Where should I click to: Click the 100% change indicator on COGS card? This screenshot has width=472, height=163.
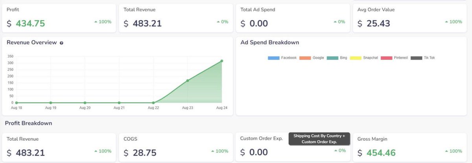[x=219, y=151]
